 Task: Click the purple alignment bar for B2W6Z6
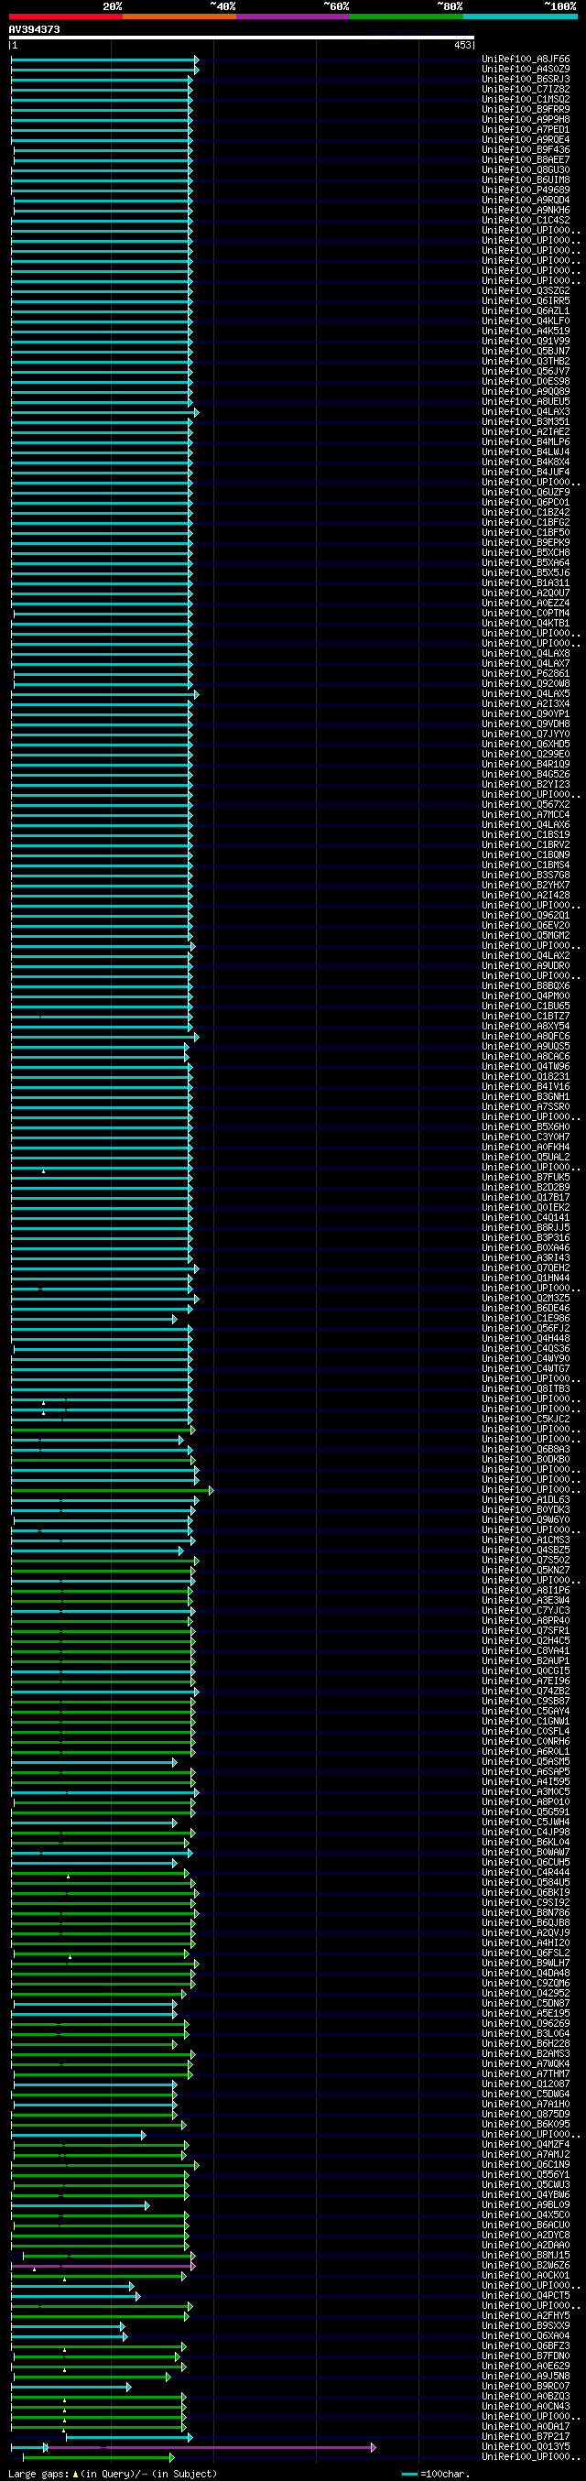click(x=102, y=2266)
